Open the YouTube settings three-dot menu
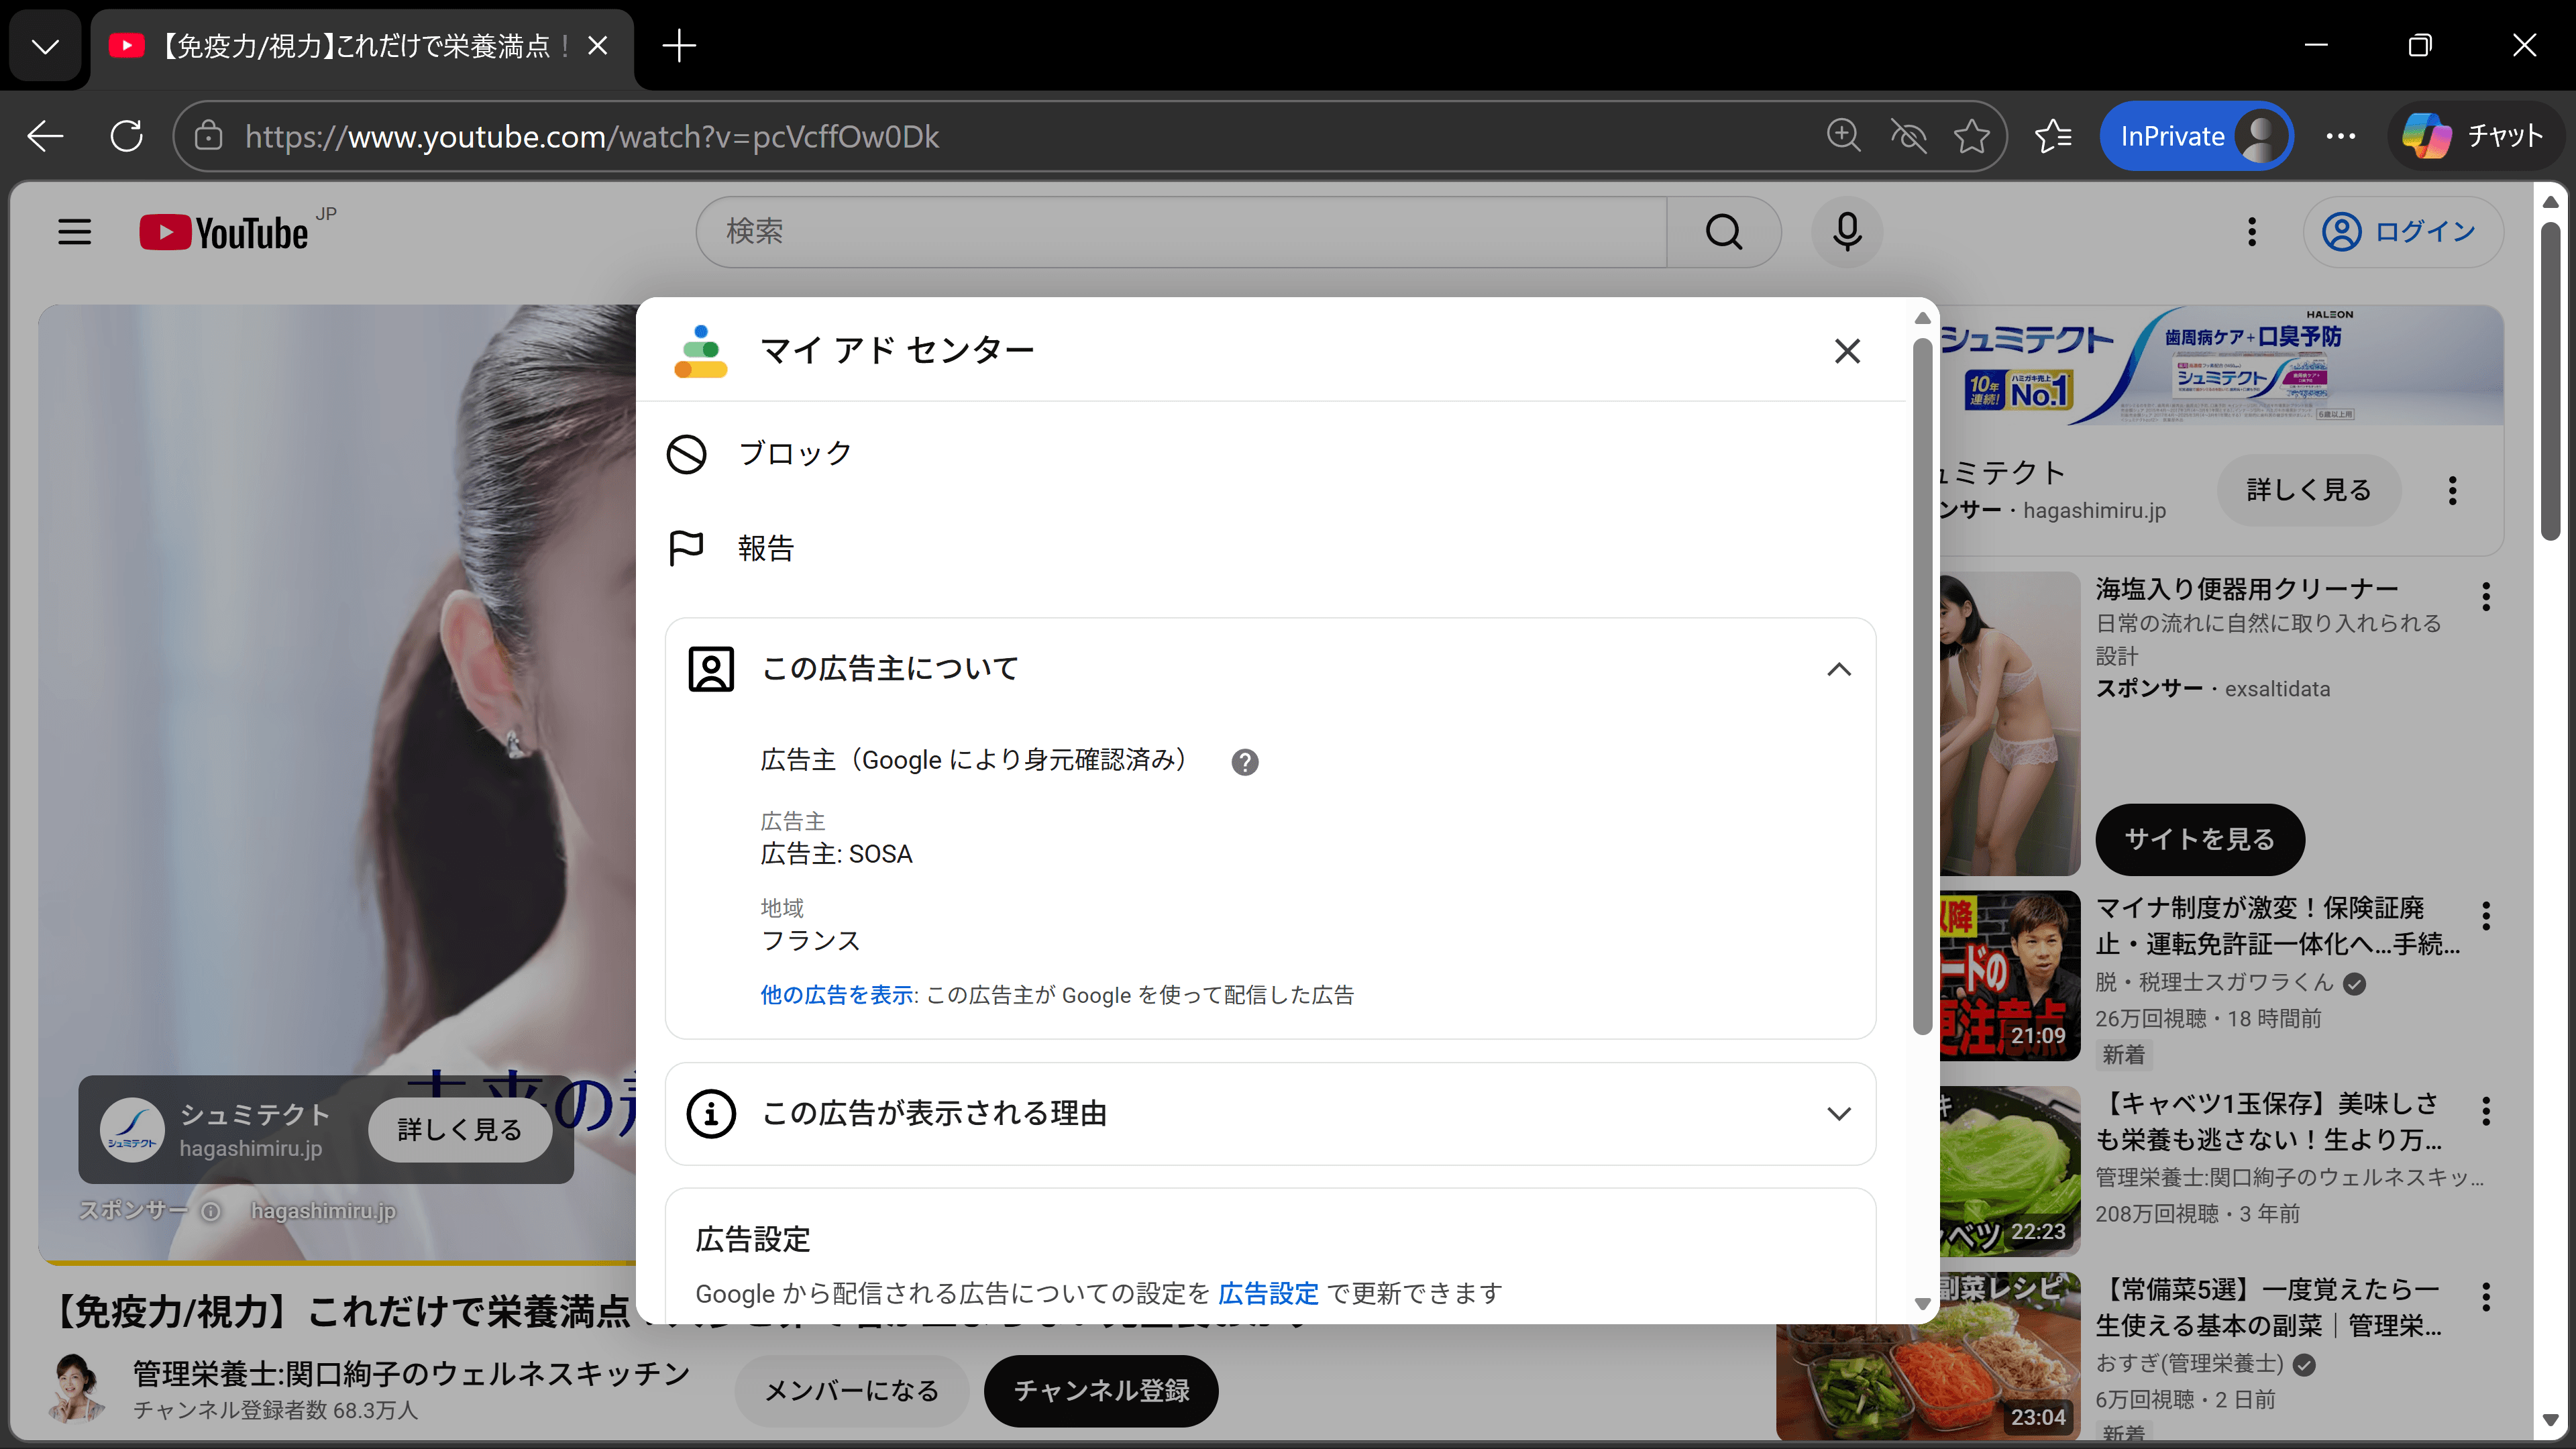The image size is (2576, 1449). pyautogui.click(x=2251, y=232)
